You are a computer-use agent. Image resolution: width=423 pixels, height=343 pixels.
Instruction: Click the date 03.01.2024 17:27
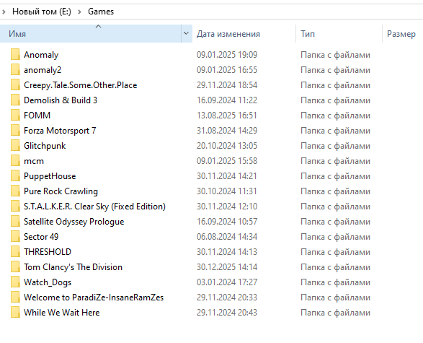[227, 282]
